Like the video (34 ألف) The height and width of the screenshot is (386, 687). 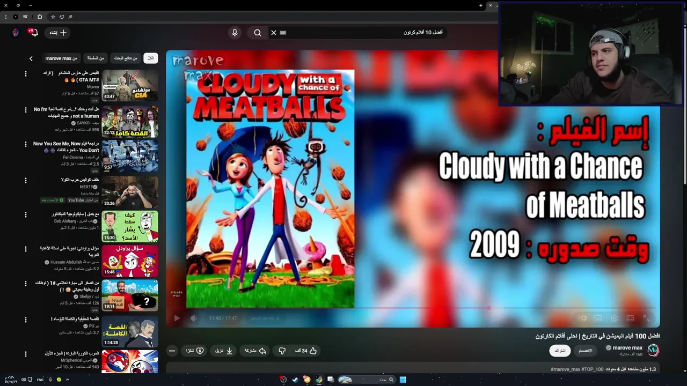pyautogui.click(x=306, y=351)
